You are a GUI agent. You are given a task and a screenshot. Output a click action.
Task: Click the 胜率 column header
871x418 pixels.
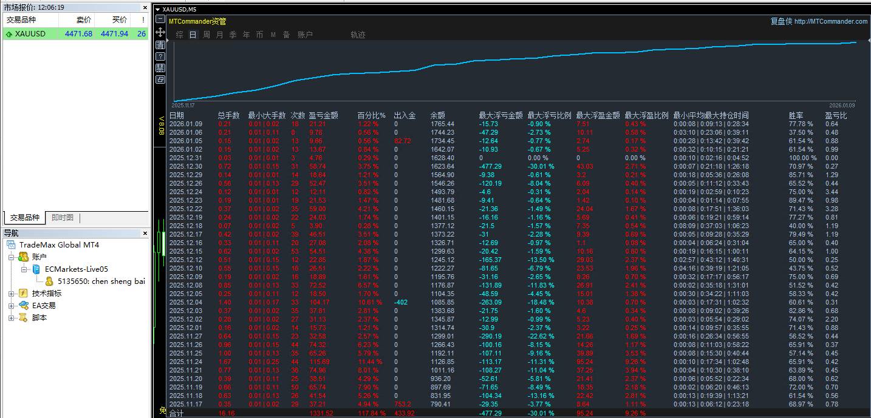[796, 115]
